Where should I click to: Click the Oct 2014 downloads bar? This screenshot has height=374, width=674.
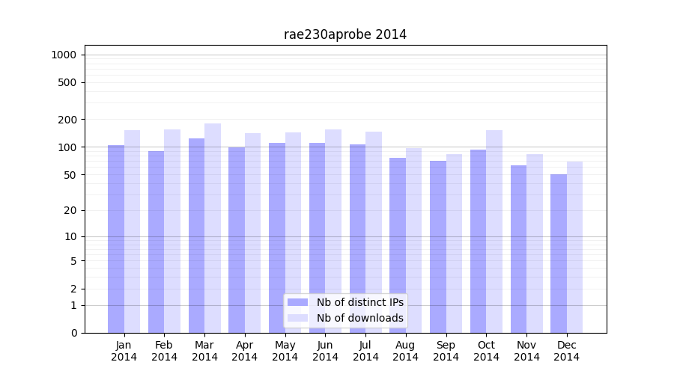(494, 232)
